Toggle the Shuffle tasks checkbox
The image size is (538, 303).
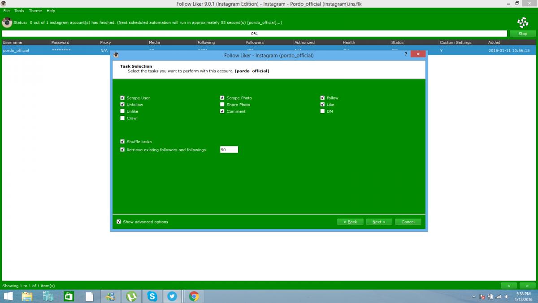122,141
